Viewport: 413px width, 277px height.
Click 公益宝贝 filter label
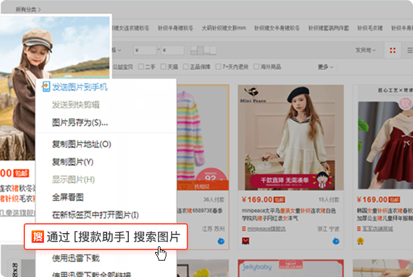coord(123,67)
